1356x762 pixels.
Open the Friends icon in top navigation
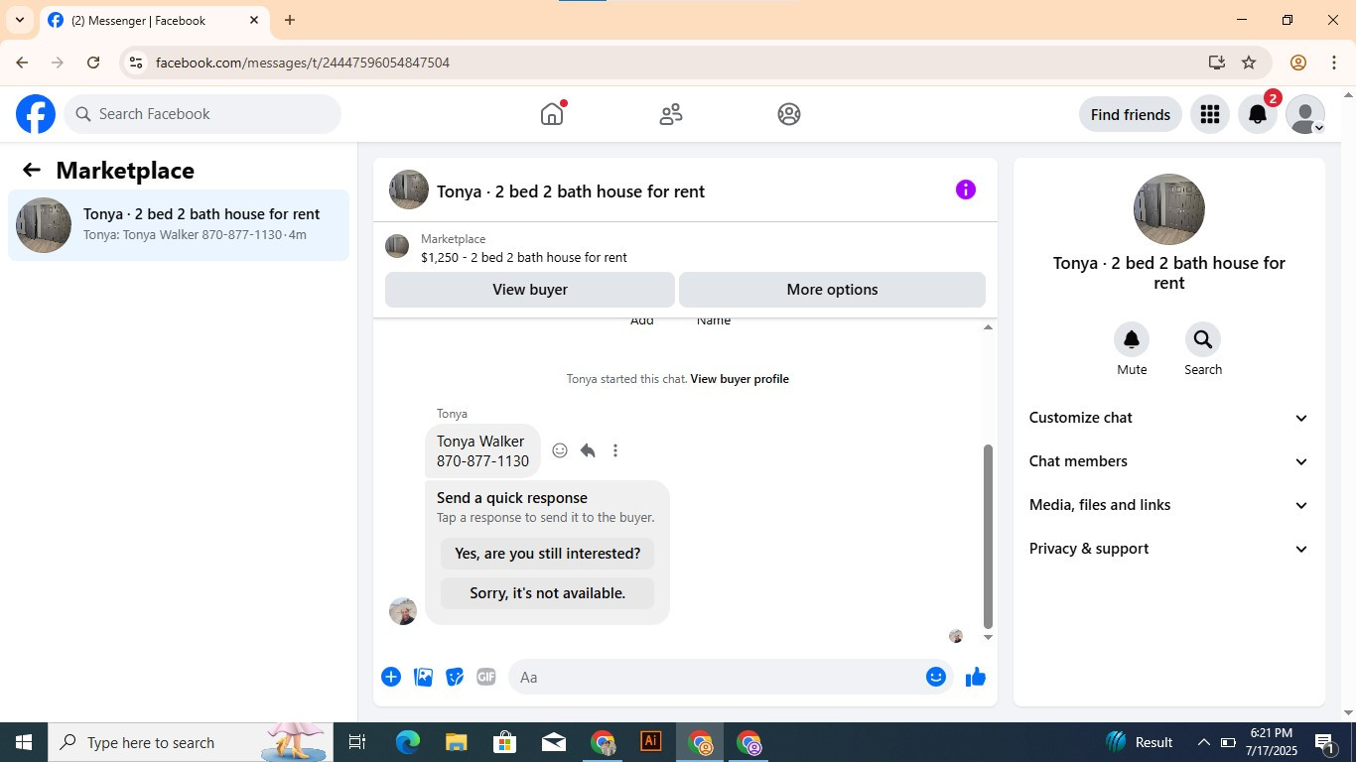point(671,114)
